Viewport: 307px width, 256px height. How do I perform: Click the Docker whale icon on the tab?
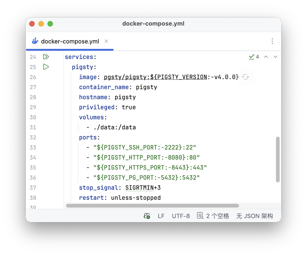coord(35,41)
